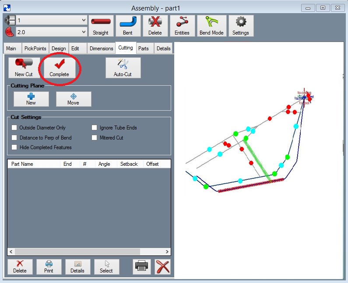The width and height of the screenshot is (348, 283).
Task: Open the PickPoints tab
Action: (x=35, y=49)
